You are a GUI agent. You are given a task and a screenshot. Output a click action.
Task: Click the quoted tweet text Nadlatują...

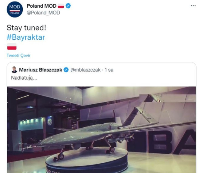(24, 78)
